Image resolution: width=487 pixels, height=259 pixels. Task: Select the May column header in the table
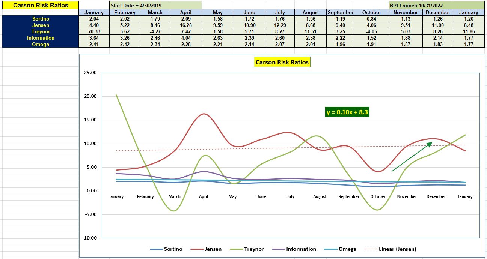coord(217,12)
